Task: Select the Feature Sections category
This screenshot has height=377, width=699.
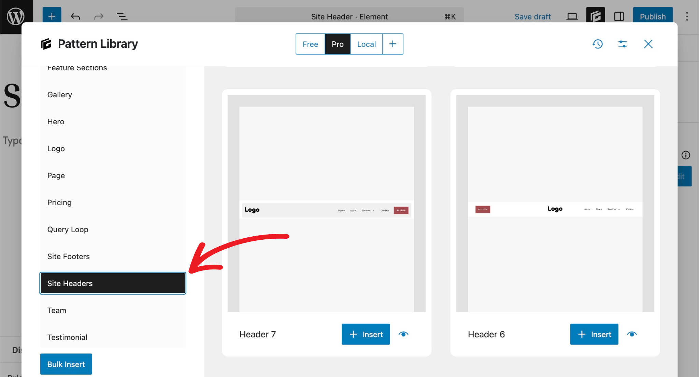Action: pyautogui.click(x=113, y=68)
